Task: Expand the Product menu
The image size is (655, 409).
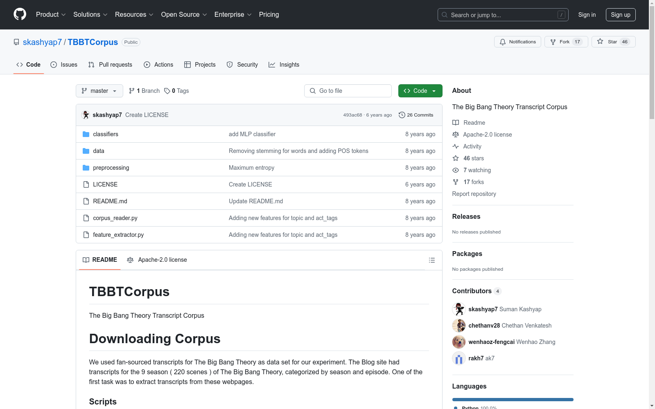Action: (51, 15)
